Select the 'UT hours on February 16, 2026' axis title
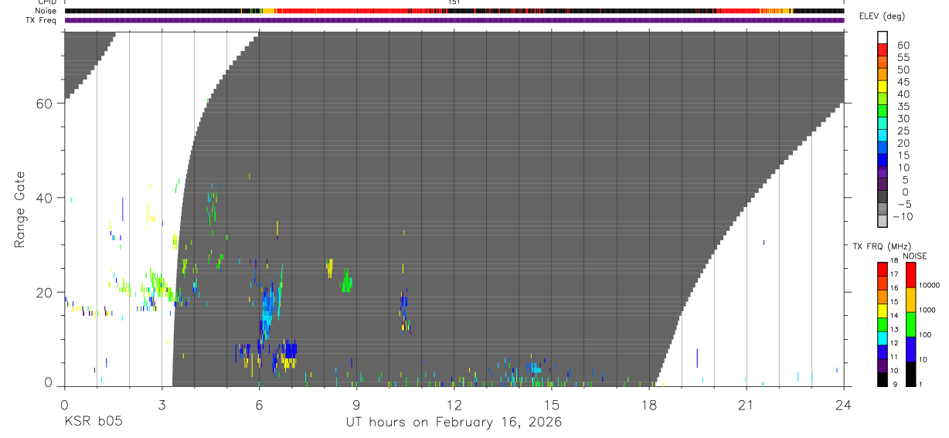This screenshot has width=949, height=438. pos(454,423)
